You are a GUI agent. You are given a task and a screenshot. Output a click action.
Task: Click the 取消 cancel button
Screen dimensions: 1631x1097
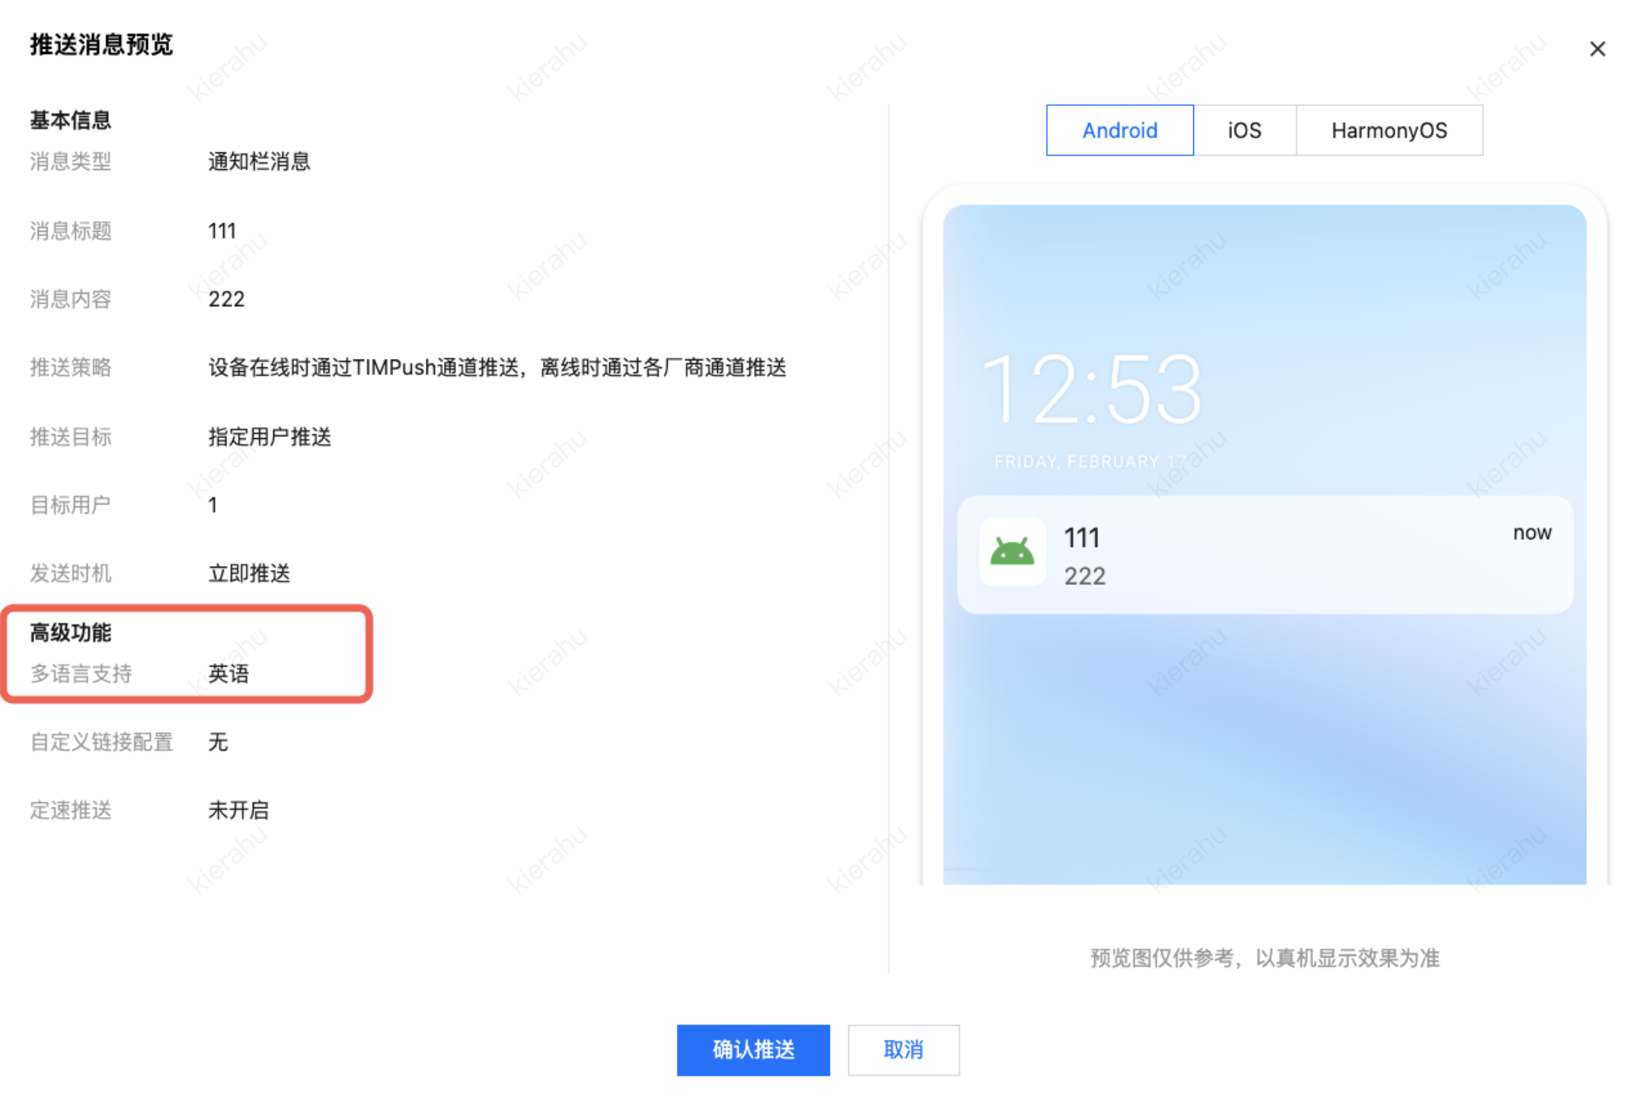point(903,1050)
